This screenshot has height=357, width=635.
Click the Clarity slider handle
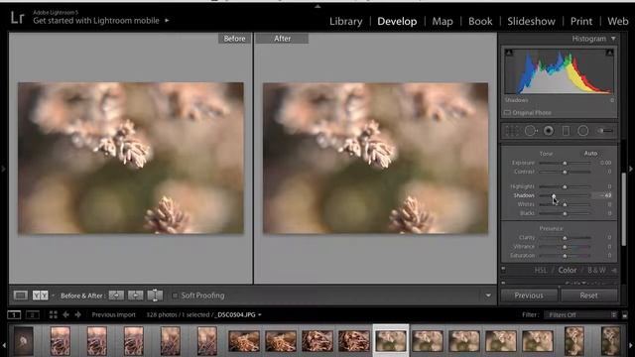pyautogui.click(x=565, y=238)
